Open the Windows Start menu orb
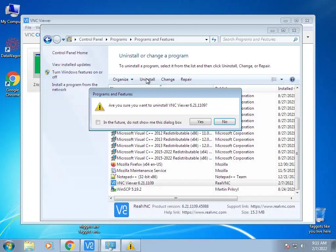Screen dimensions: 336x252 coord(9,245)
